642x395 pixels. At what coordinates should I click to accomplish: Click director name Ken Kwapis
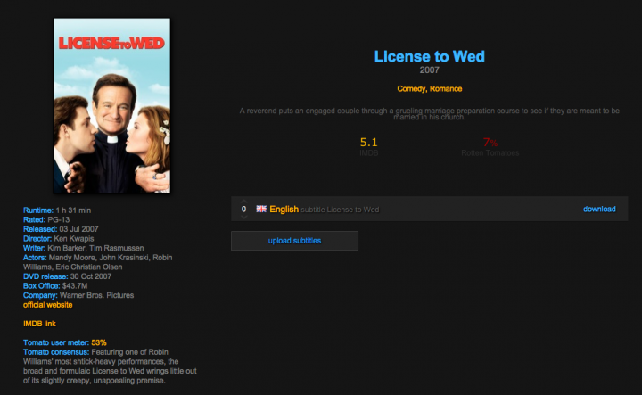(74, 239)
